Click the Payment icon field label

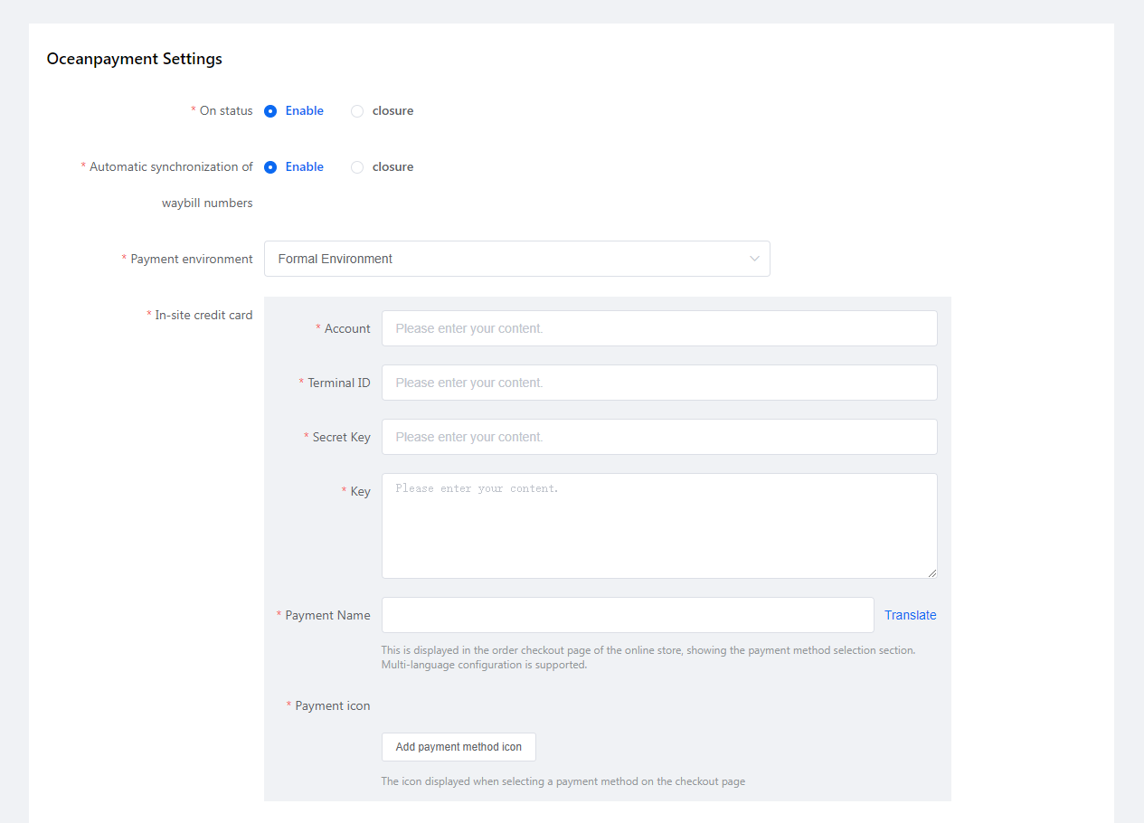[333, 705]
